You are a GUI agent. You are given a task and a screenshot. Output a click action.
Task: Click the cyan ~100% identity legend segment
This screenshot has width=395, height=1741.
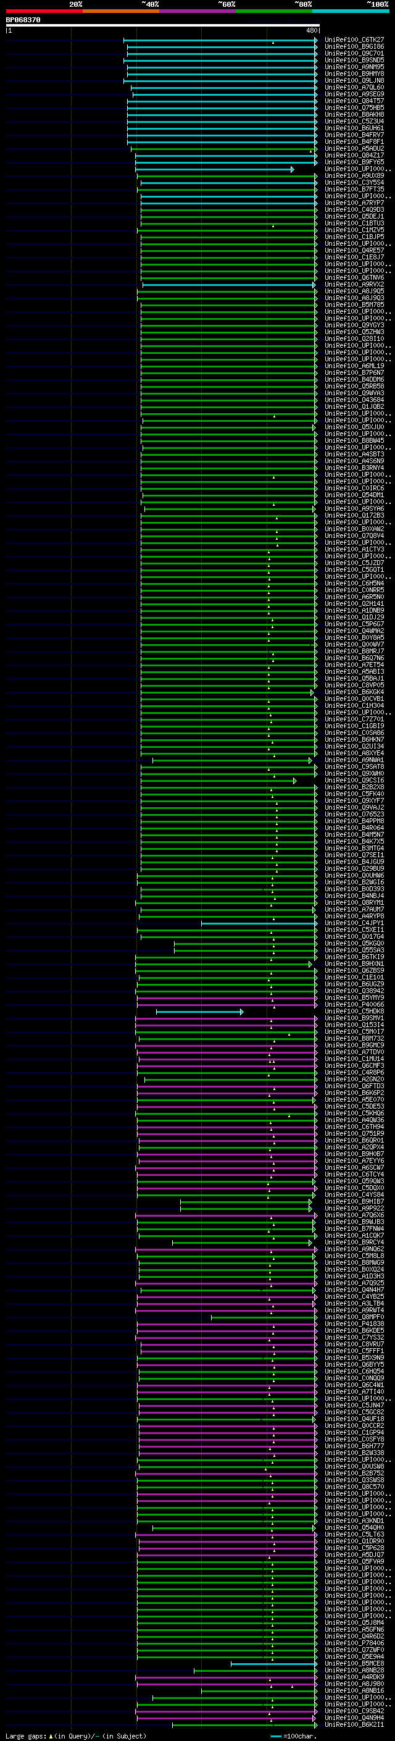tap(351, 11)
